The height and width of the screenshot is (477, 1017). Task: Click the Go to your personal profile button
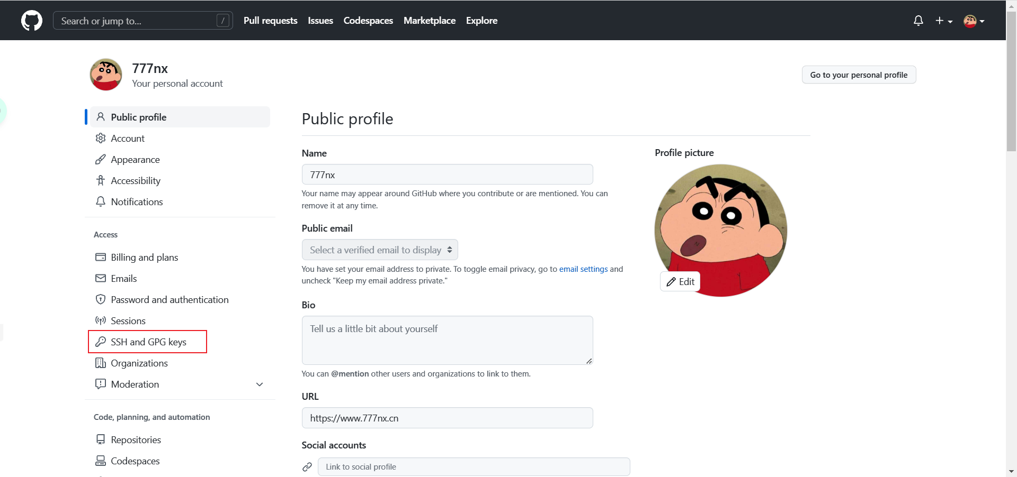pyautogui.click(x=859, y=75)
